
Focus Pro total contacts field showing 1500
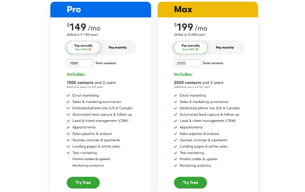80,63
